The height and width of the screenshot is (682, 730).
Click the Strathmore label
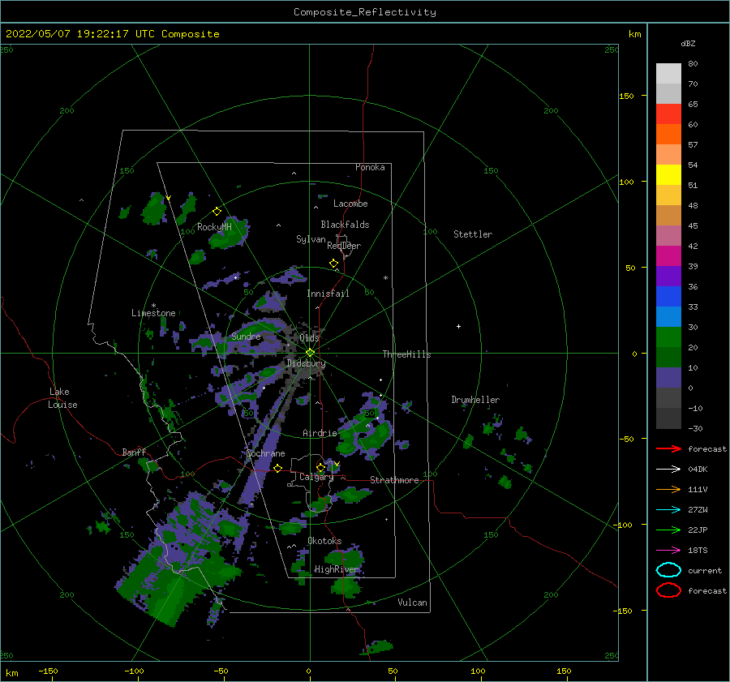[x=394, y=480]
